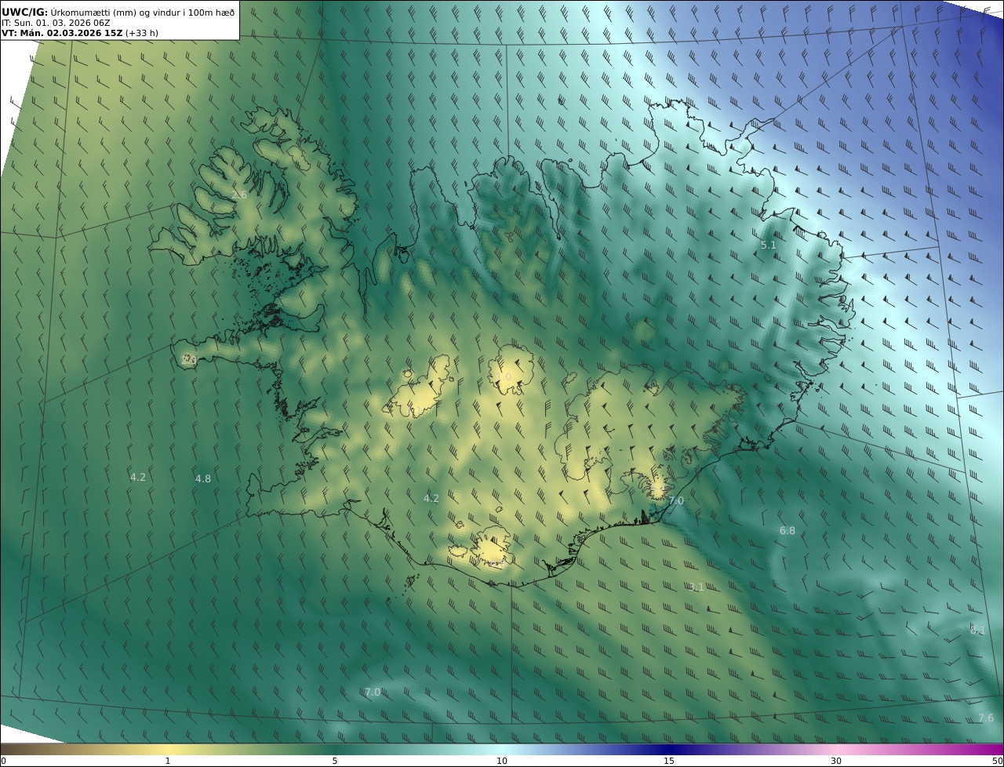The width and height of the screenshot is (1004, 767).
Task: Click the 4.2 value on southern Iceland land
Action: [431, 498]
